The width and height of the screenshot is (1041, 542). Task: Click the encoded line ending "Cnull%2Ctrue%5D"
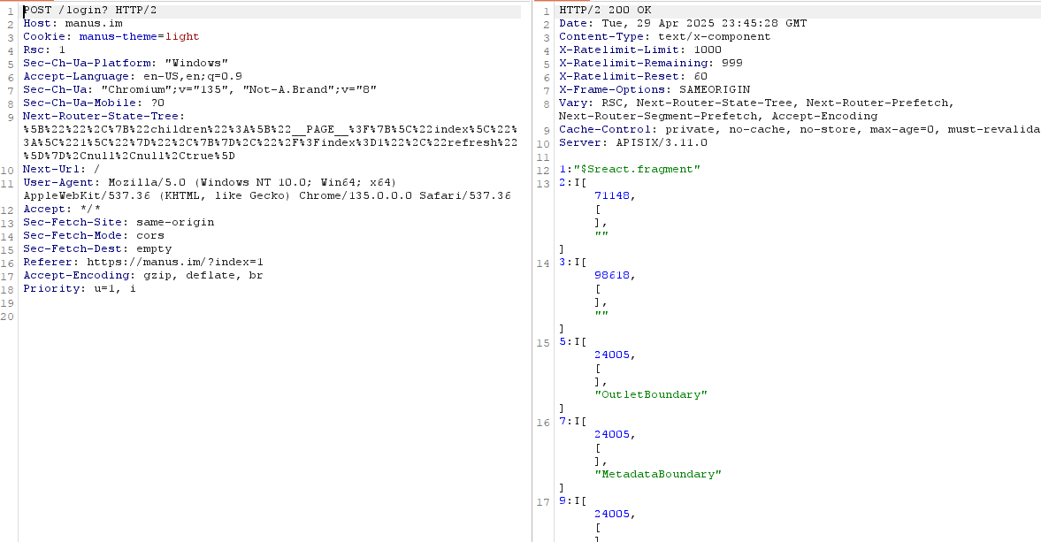click(129, 156)
